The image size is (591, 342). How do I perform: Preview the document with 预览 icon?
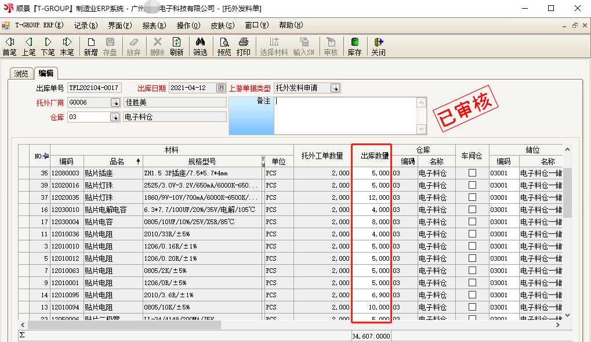point(224,46)
